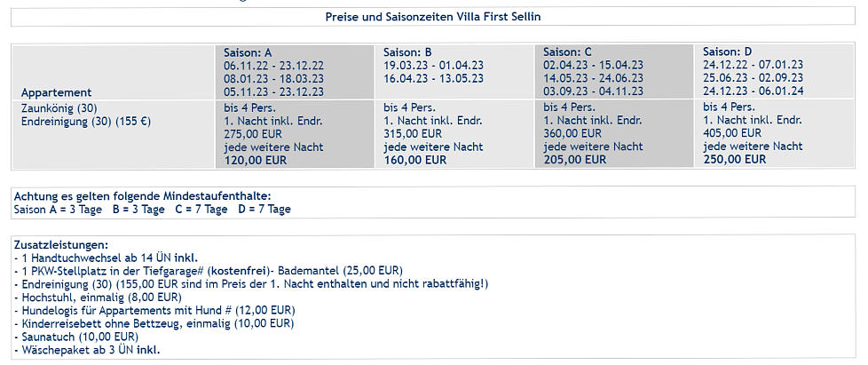The width and height of the screenshot is (868, 365).
Task: Click the 405,00 EUR first-night price
Action: click(x=732, y=133)
